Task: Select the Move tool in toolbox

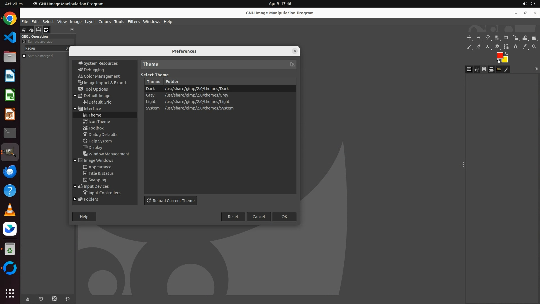Action: point(469,38)
